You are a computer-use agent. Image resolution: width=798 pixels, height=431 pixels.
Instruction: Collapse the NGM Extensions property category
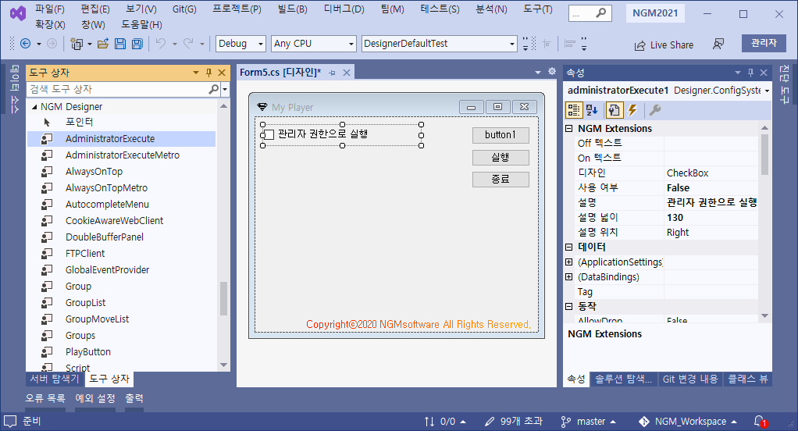pyautogui.click(x=569, y=129)
